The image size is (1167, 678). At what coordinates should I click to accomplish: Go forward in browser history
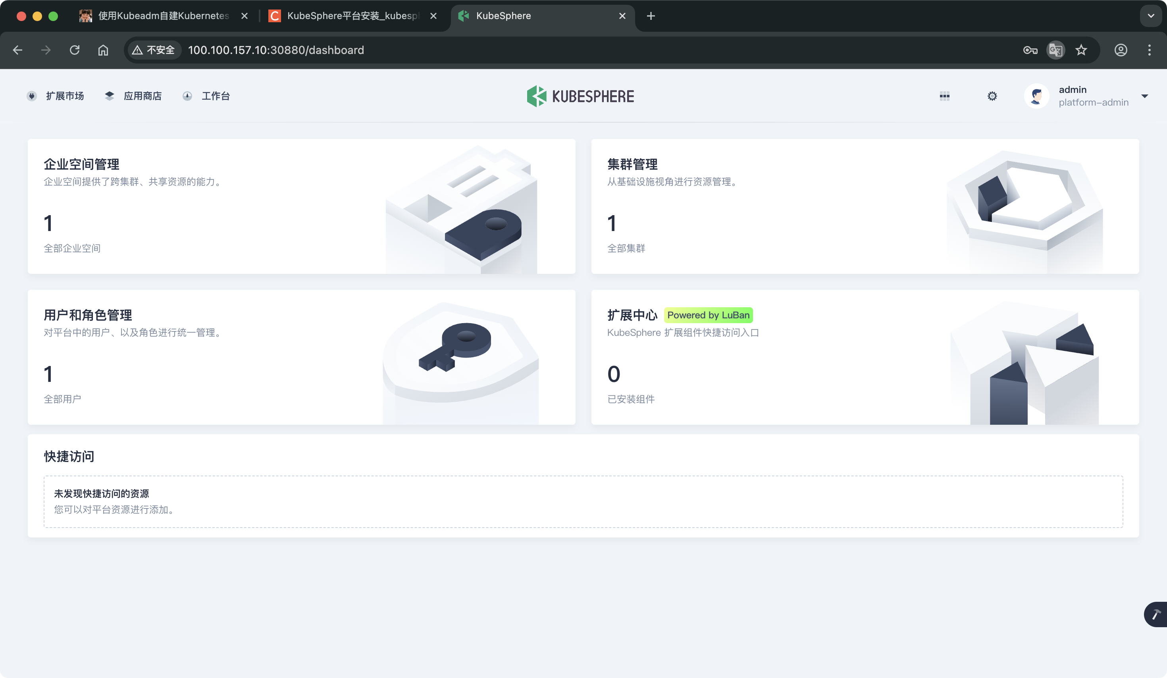tap(45, 50)
